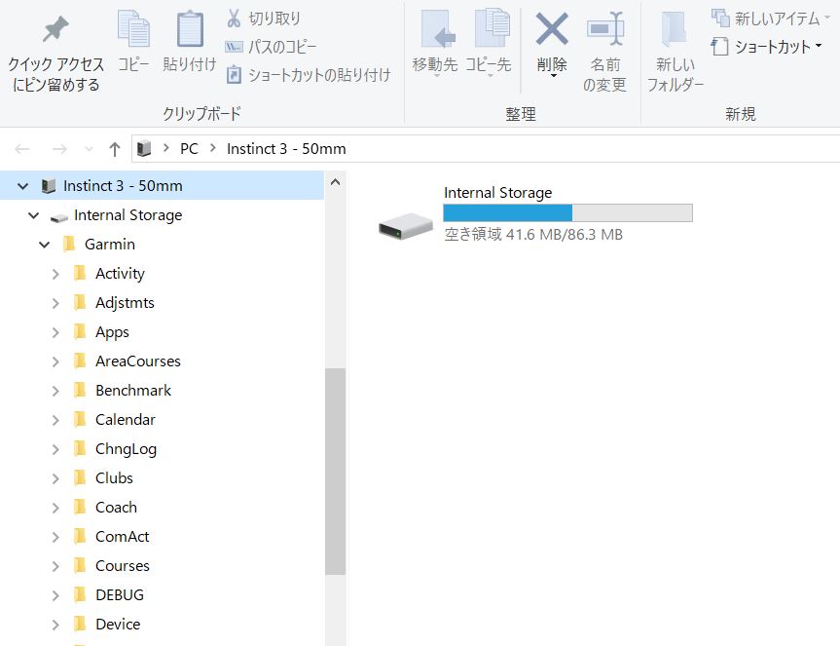The height and width of the screenshot is (646, 840).
Task: Select the Courses folder
Action: coord(122,565)
